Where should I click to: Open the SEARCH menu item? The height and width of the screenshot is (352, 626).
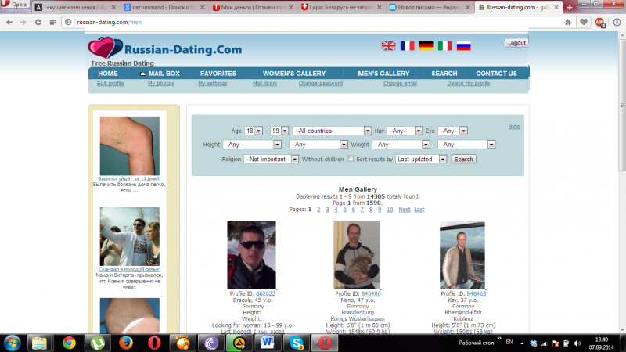click(444, 74)
